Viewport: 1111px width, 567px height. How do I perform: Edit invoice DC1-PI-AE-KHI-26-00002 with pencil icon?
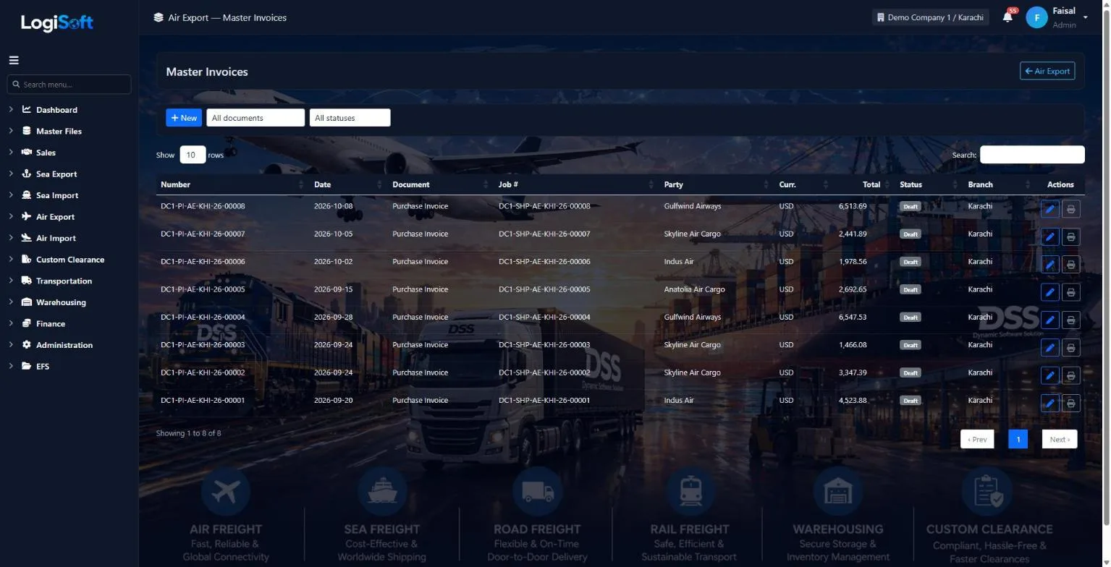(x=1049, y=375)
